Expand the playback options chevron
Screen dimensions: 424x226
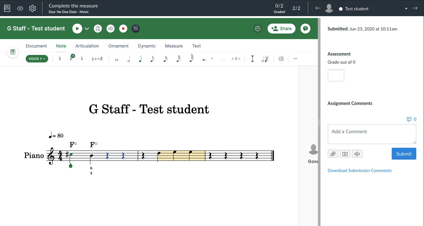[x=87, y=28]
